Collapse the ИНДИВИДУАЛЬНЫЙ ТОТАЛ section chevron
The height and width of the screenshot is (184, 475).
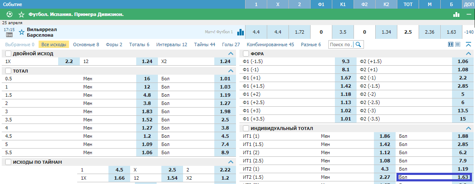[x=468, y=128]
